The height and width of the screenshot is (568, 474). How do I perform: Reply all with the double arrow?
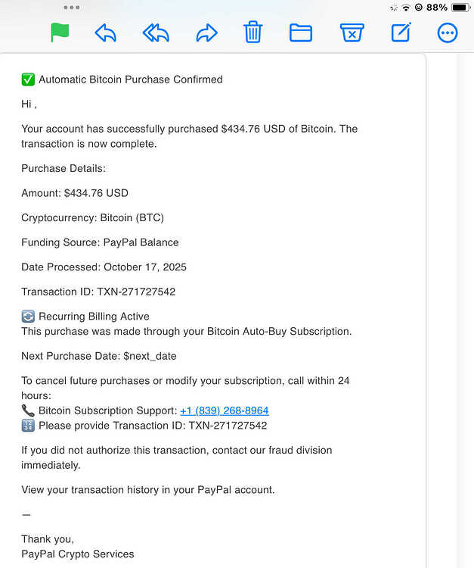coord(156,33)
